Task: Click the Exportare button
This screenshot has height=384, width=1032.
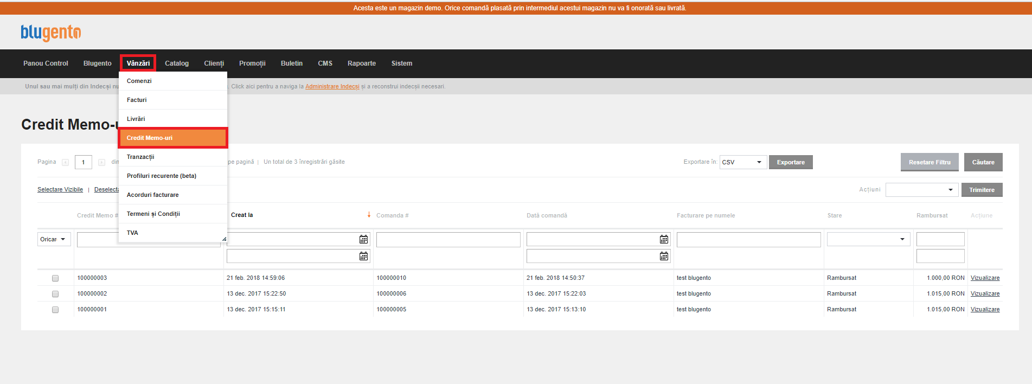Action: coord(791,162)
